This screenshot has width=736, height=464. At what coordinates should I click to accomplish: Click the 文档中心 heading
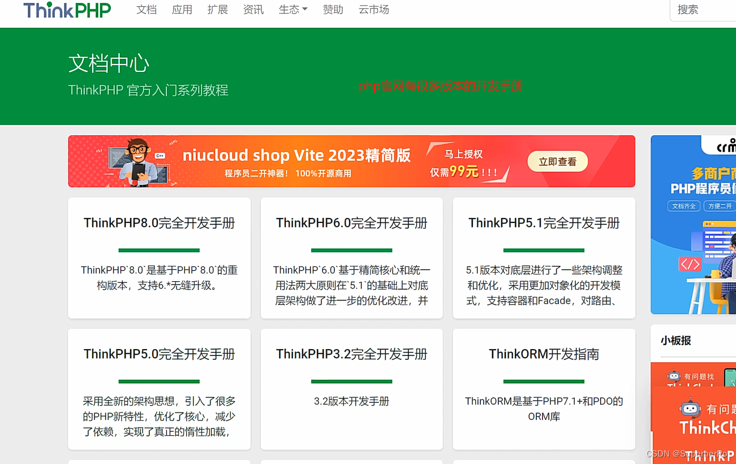tap(109, 63)
